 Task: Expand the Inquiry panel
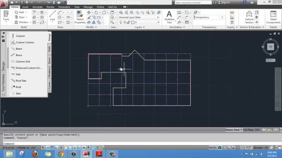tap(232, 27)
